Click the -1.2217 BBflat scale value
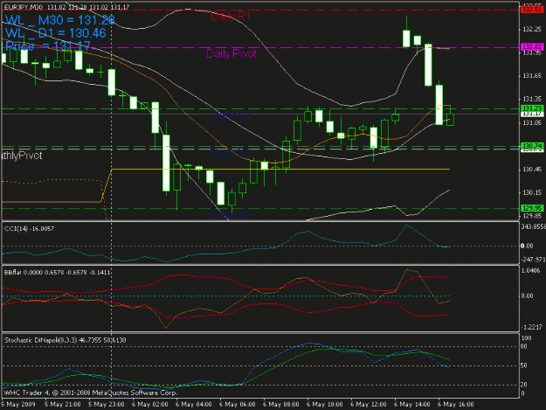The image size is (546, 410). (532, 327)
